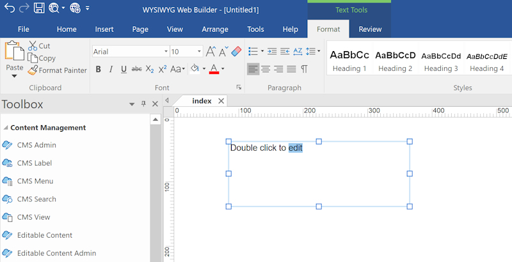Switch to the Review tab
Viewport: 512px width, 262px height.
(x=370, y=29)
